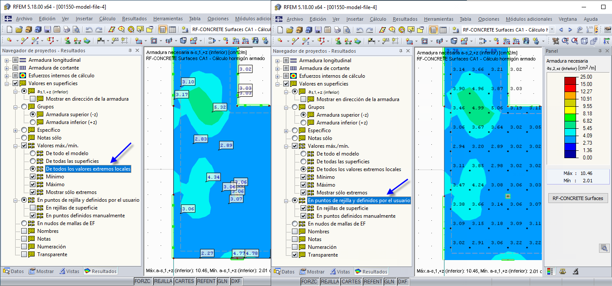612x286 pixels.
Task: Select new line tool in back window
Action: [x=24, y=41]
